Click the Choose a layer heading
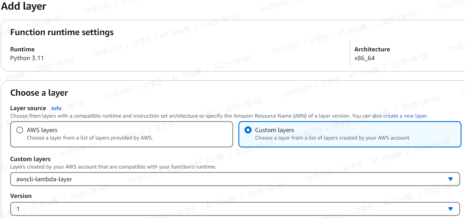465x219 pixels. (x=39, y=93)
